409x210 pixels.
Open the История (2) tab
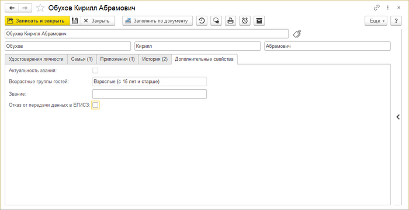click(155, 59)
